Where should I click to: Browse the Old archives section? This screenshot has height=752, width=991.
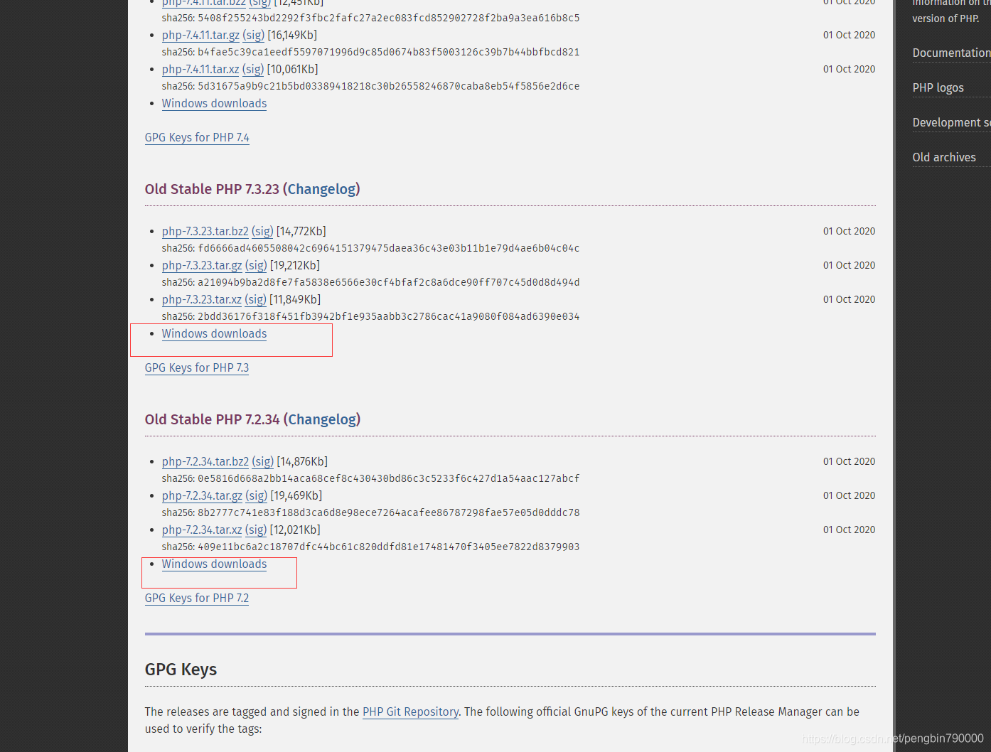coord(944,157)
